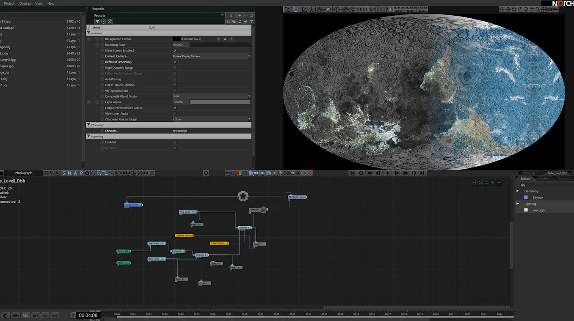
Task: Click the favourite heart icon in Properties
Action: [x=246, y=22]
